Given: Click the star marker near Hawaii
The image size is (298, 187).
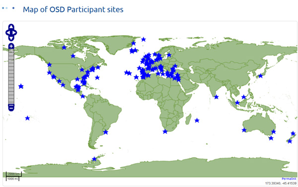Looking at the screenshot, I should pyautogui.click(x=21, y=86).
